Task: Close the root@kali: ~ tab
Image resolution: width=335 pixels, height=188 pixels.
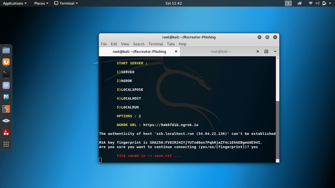Action: point(258,51)
